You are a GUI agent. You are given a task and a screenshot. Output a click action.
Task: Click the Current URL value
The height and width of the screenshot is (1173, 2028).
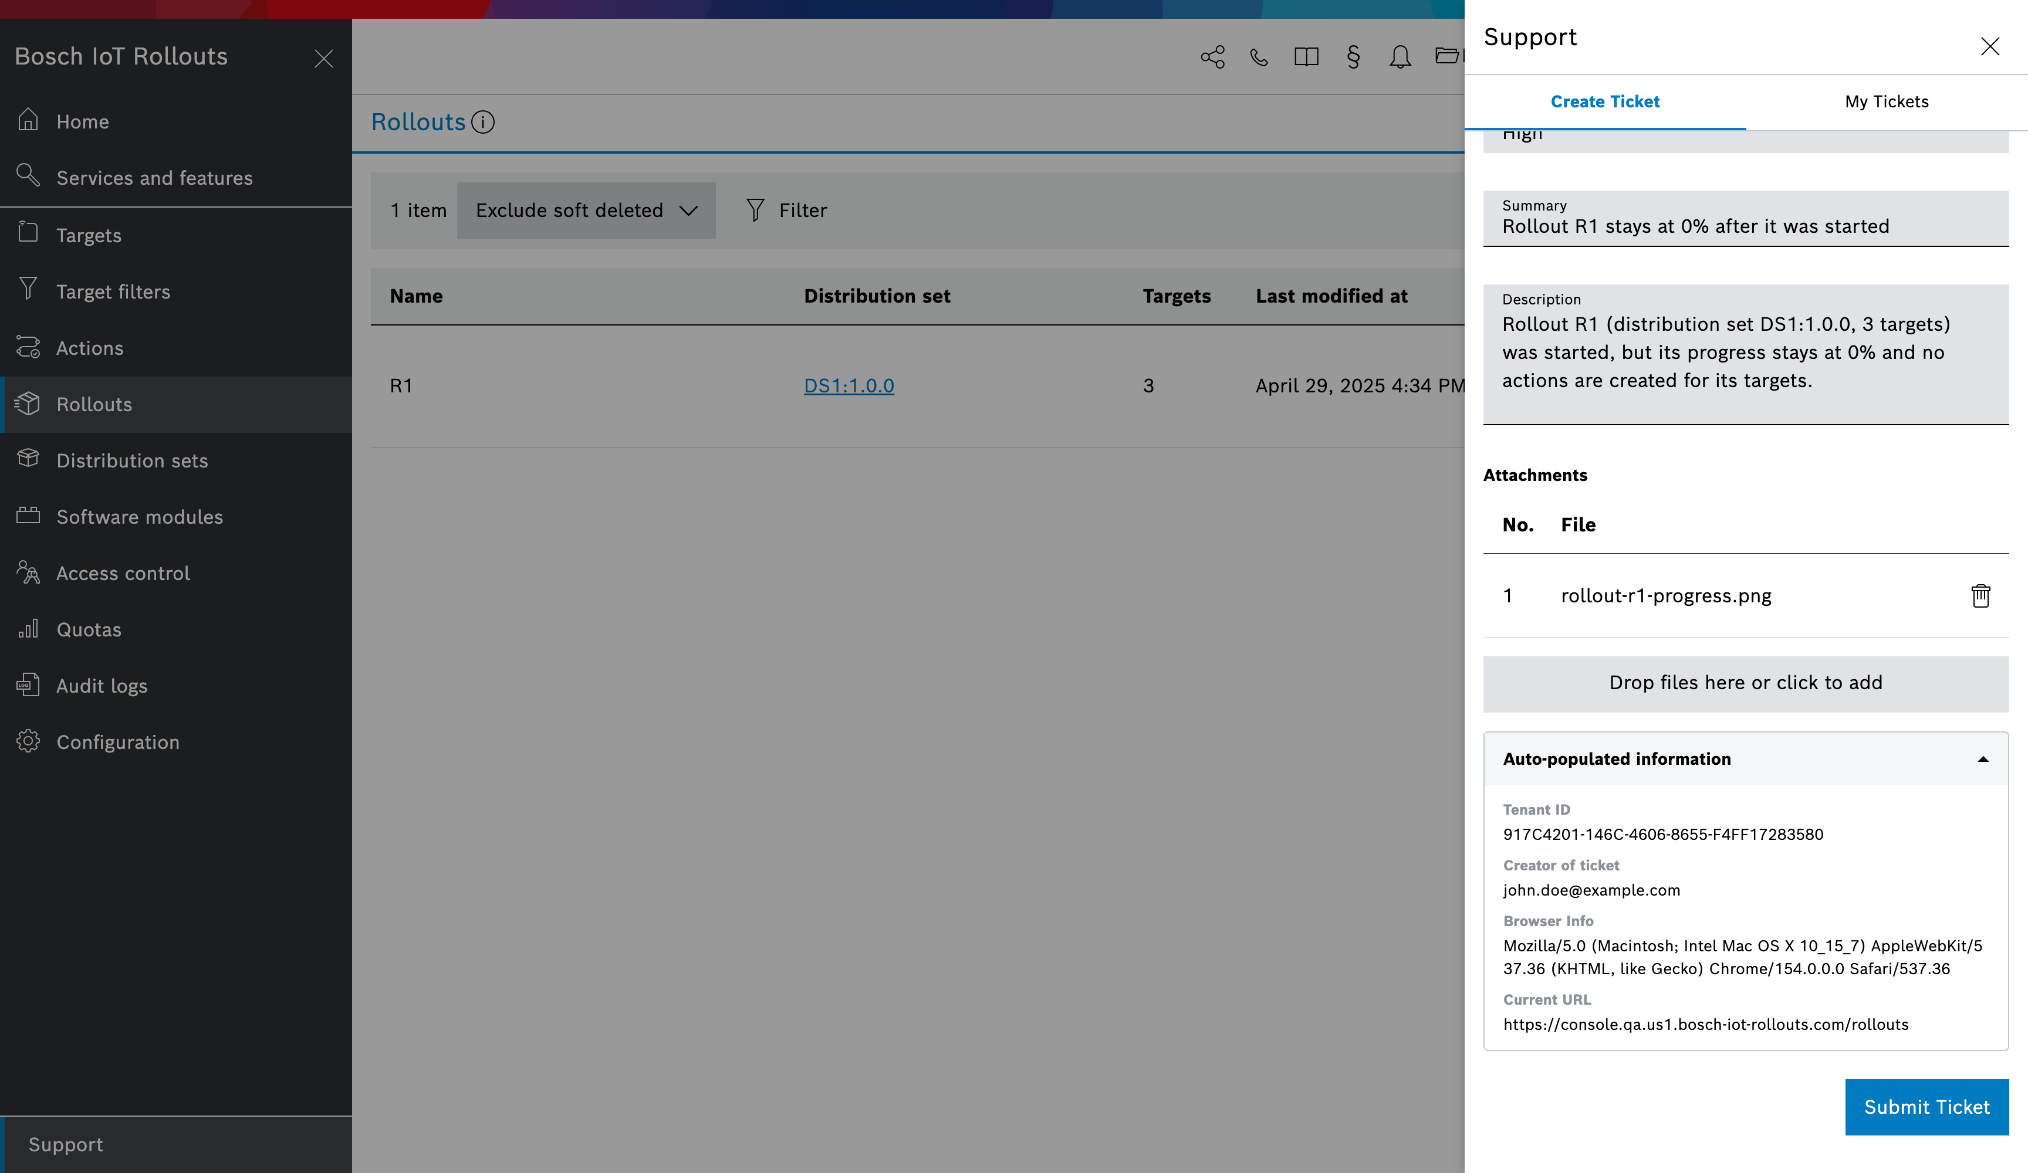(x=1705, y=1024)
